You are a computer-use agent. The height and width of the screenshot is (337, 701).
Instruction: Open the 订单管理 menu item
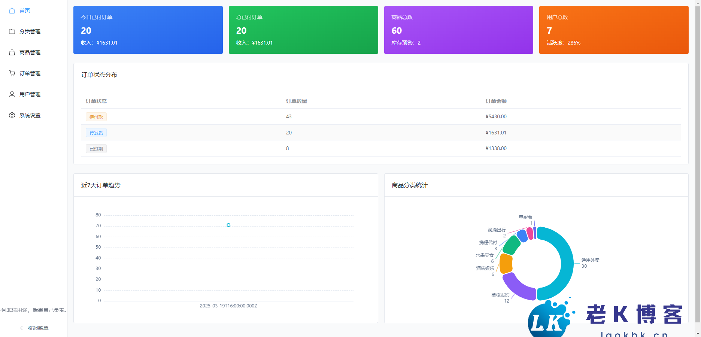tap(30, 73)
